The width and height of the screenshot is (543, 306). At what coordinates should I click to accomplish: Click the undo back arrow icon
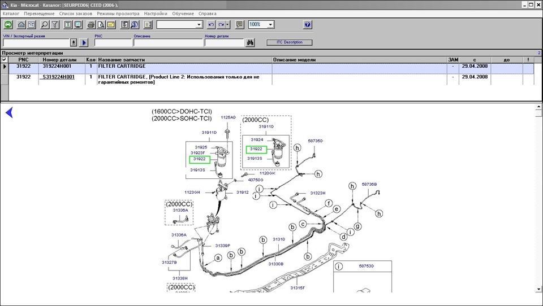point(211,24)
